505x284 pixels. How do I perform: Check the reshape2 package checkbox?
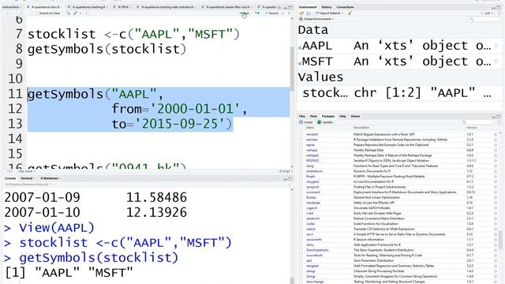(x=301, y=155)
